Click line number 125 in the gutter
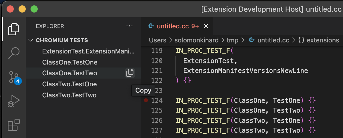The image size is (343, 138). (x=157, y=111)
